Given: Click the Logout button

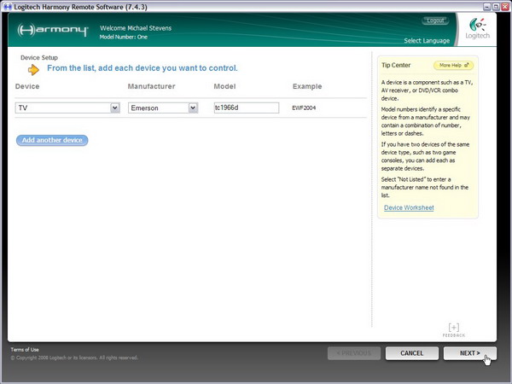Looking at the screenshot, I should pyautogui.click(x=435, y=20).
